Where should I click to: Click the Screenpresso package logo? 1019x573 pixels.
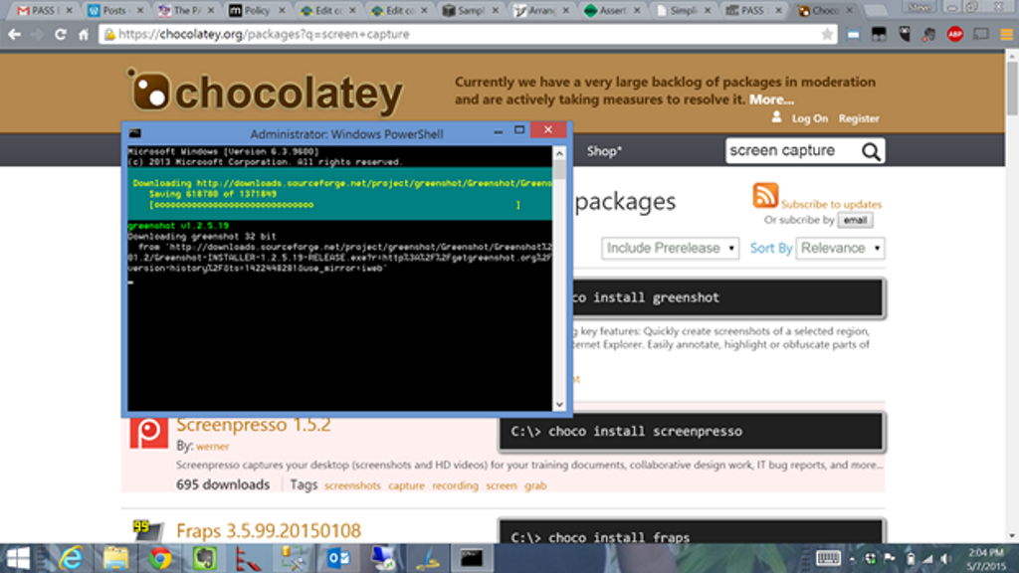pyautogui.click(x=149, y=432)
